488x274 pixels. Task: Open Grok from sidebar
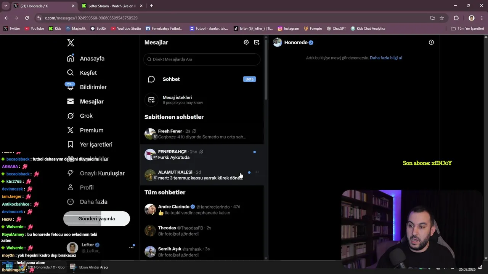pos(80,116)
